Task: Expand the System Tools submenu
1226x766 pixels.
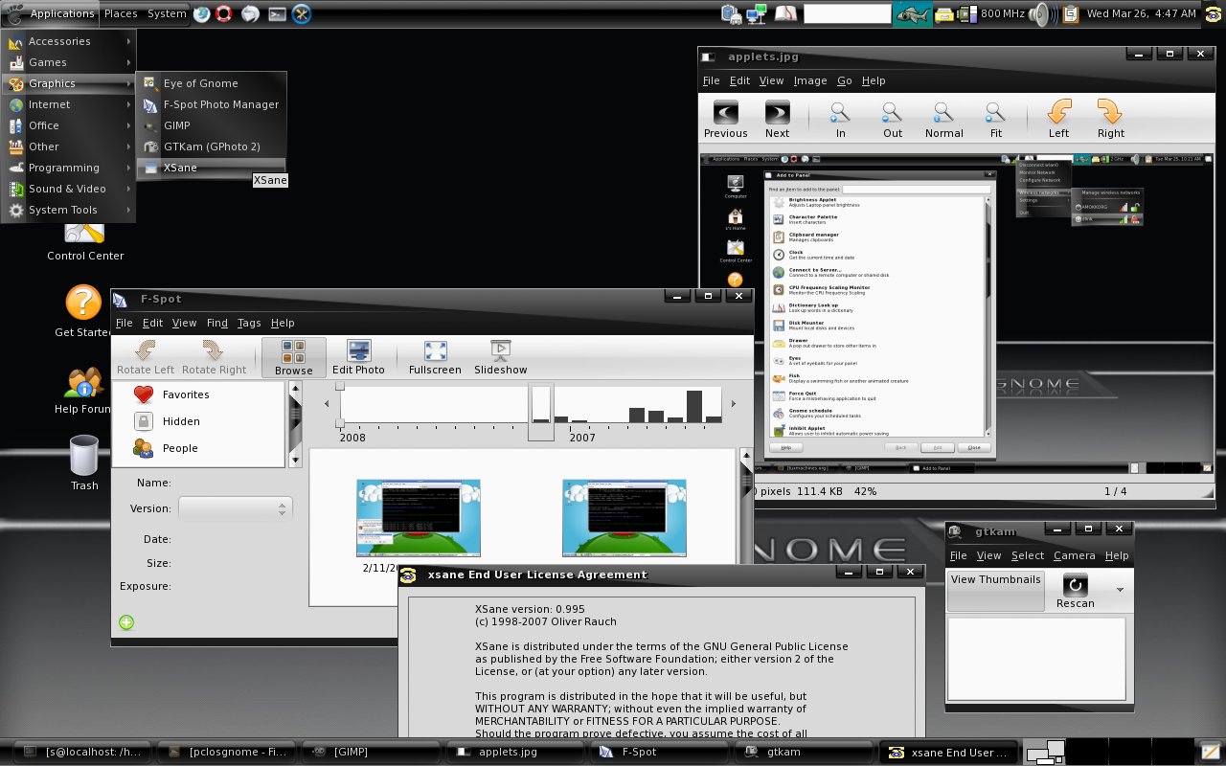Action: coord(69,210)
